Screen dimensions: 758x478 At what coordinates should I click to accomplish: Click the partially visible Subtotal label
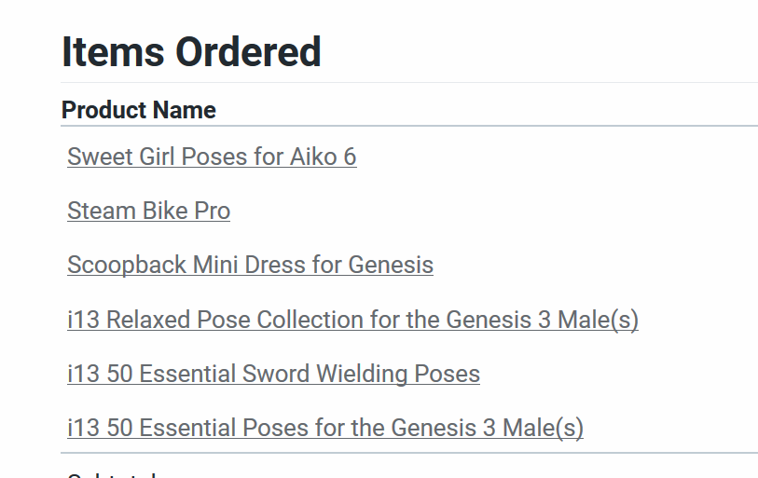pyautogui.click(x=112, y=474)
